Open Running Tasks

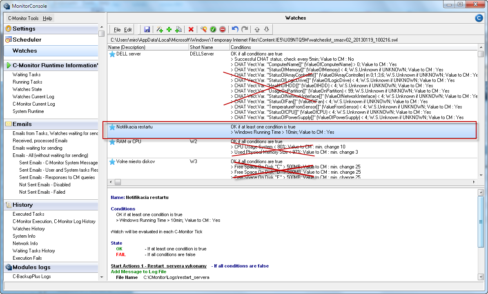pos(27,82)
